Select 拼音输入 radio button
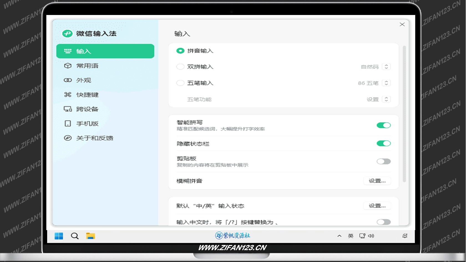Viewport: 466px width, 262px height. pyautogui.click(x=180, y=51)
